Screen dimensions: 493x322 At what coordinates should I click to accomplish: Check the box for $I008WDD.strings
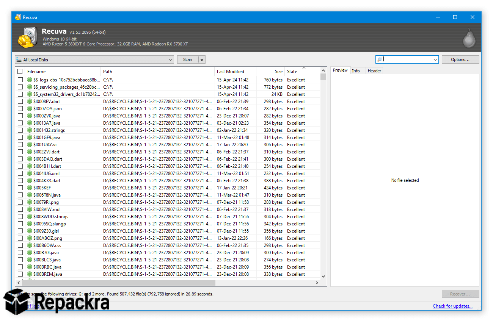point(20,217)
